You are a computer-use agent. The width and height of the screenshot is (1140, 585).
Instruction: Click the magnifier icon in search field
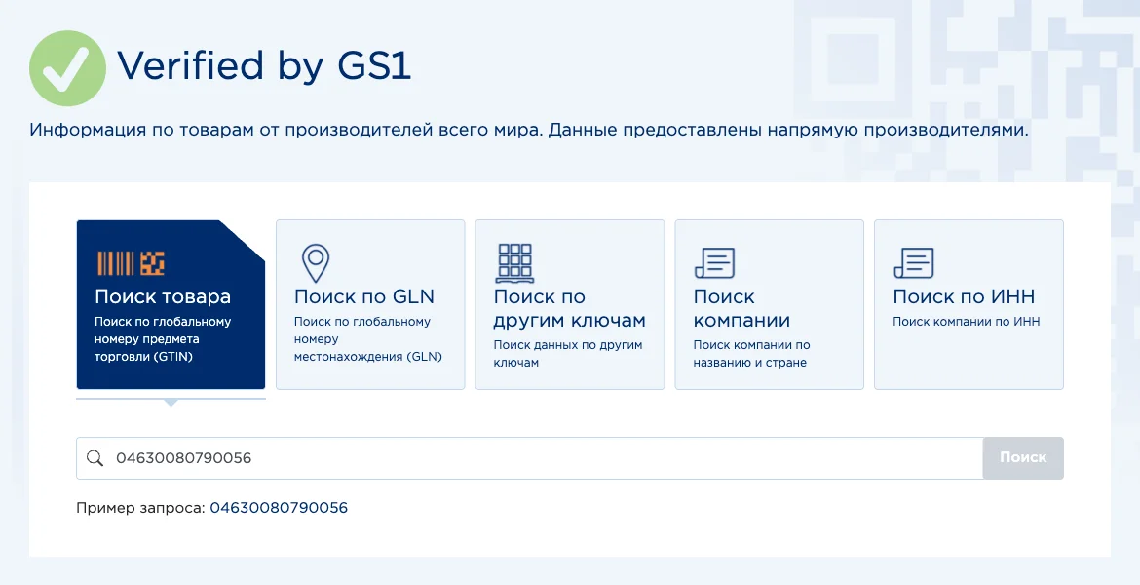pyautogui.click(x=95, y=457)
